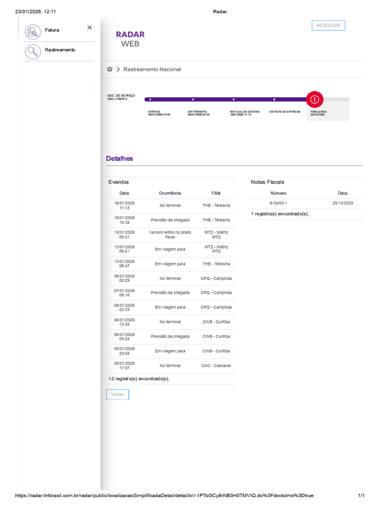Click '12 registro(s) encontrado(s).' text

pos(139,379)
